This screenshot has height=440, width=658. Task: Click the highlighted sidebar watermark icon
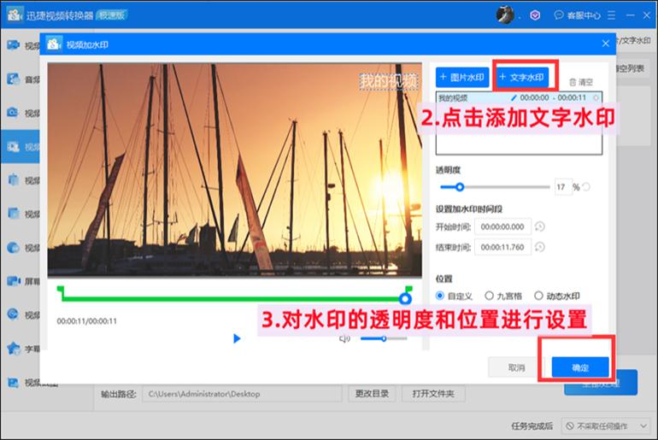pos(14,146)
